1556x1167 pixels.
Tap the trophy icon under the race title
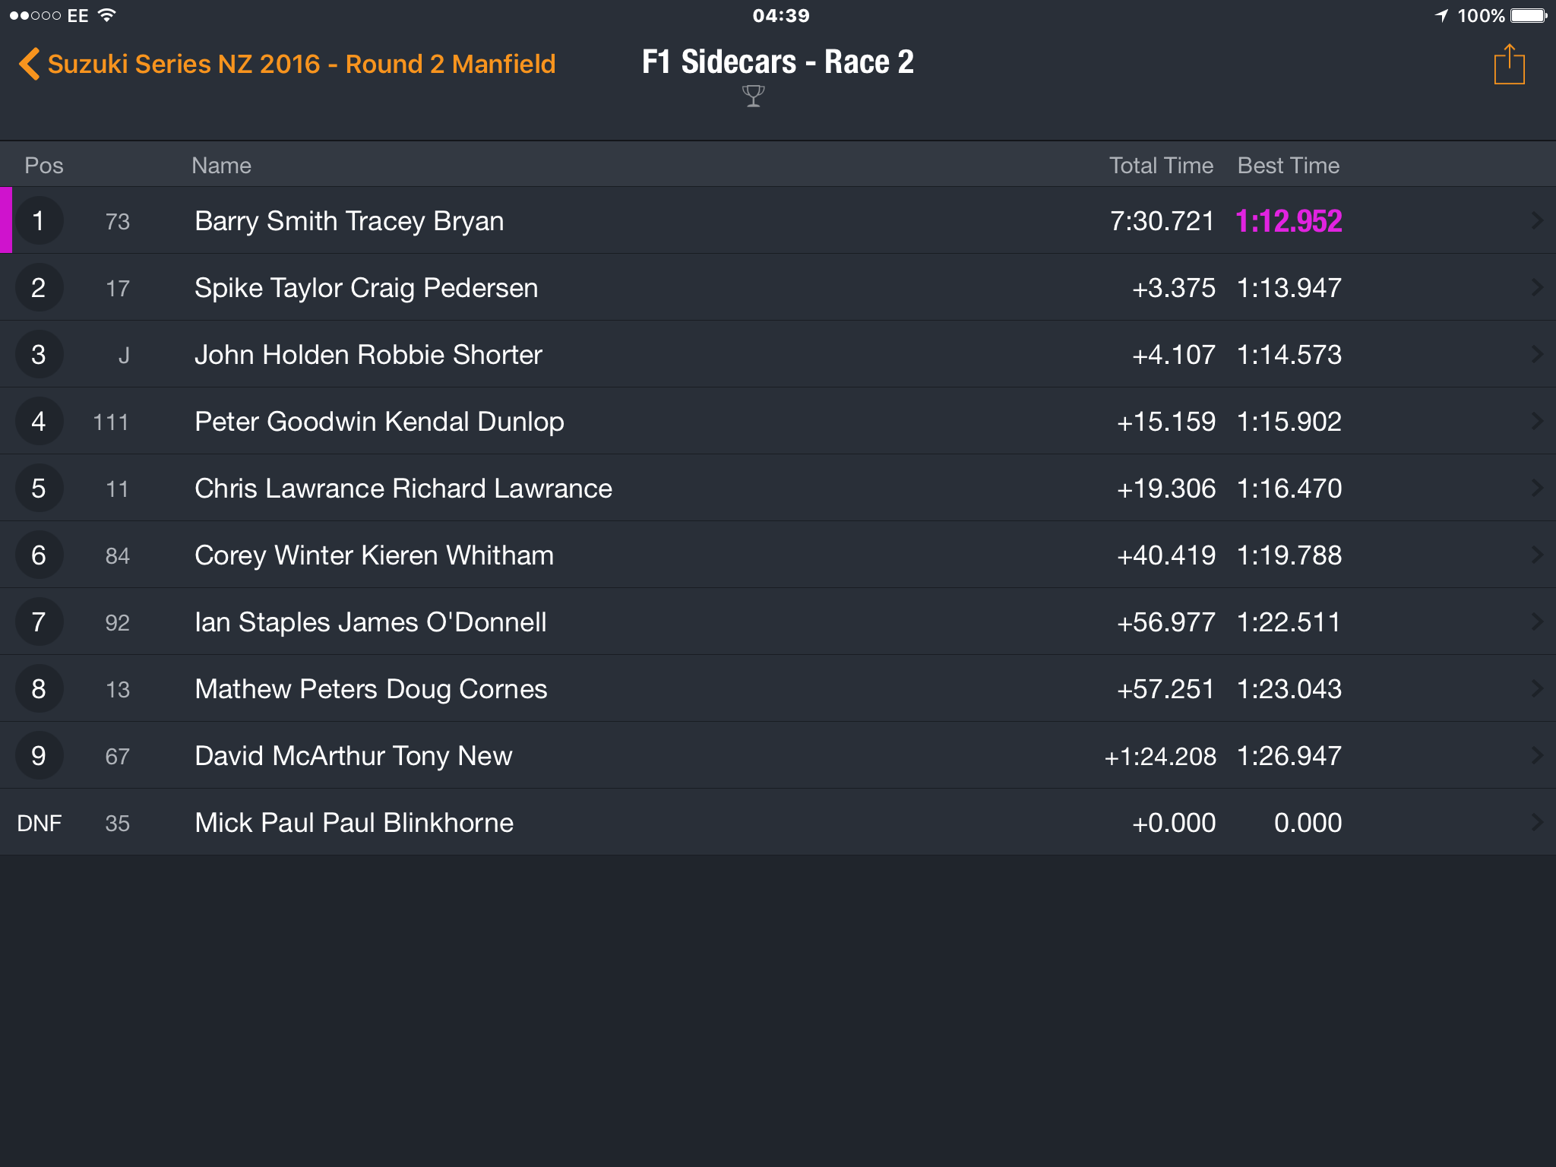coord(753,96)
